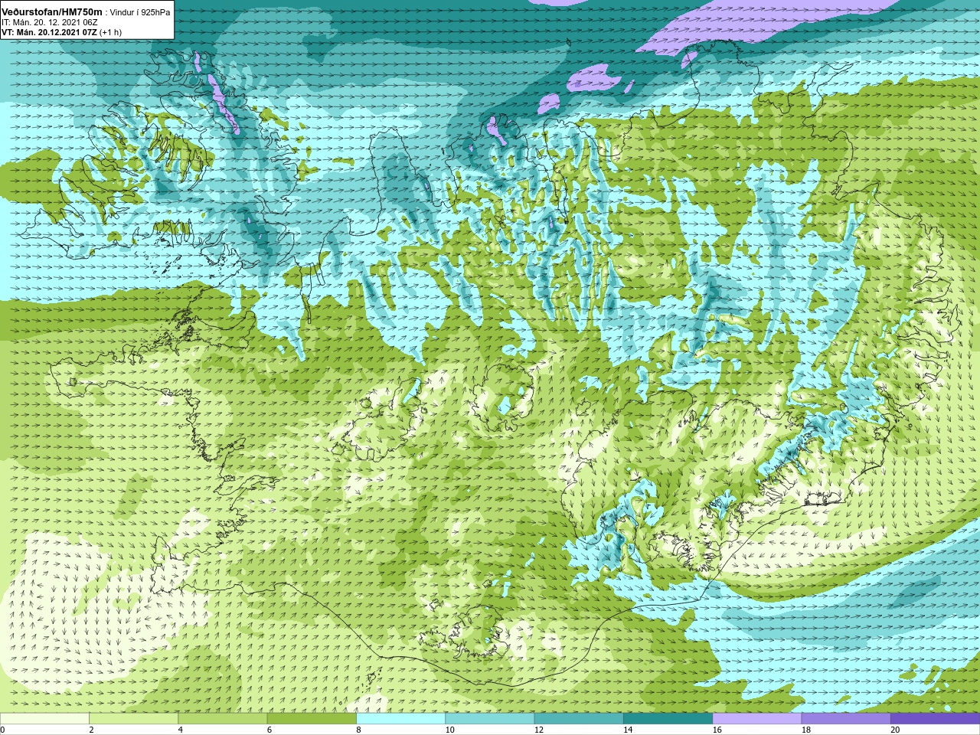Click the legend scale value "18"
This screenshot has height=735, width=980.
(806, 730)
